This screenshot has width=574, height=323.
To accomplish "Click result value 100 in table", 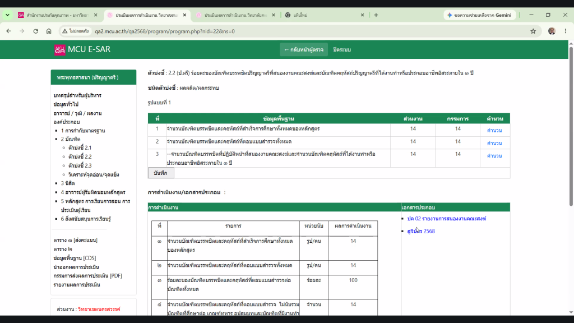I will (353, 280).
